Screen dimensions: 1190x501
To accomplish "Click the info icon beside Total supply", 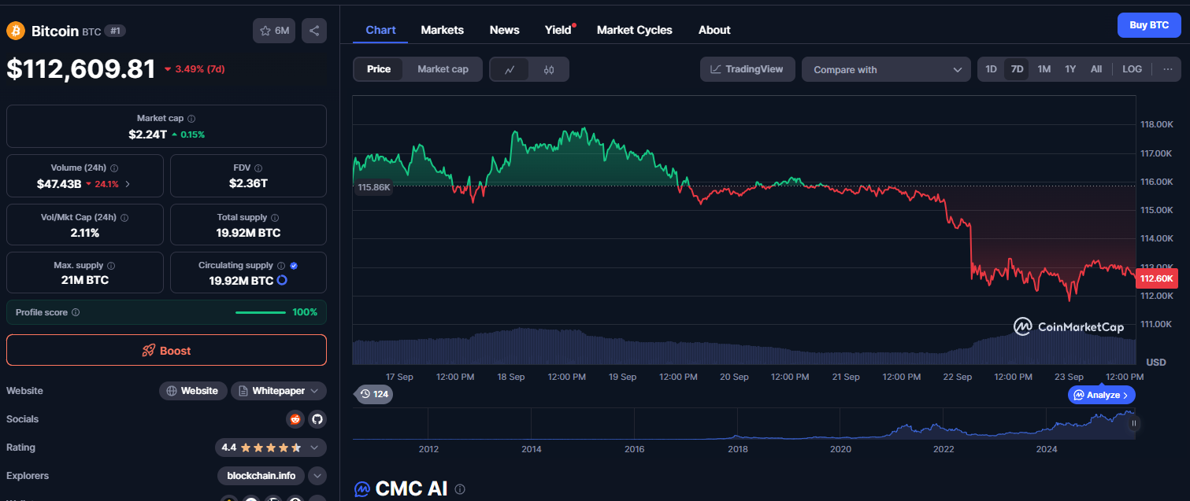I will coord(276,218).
